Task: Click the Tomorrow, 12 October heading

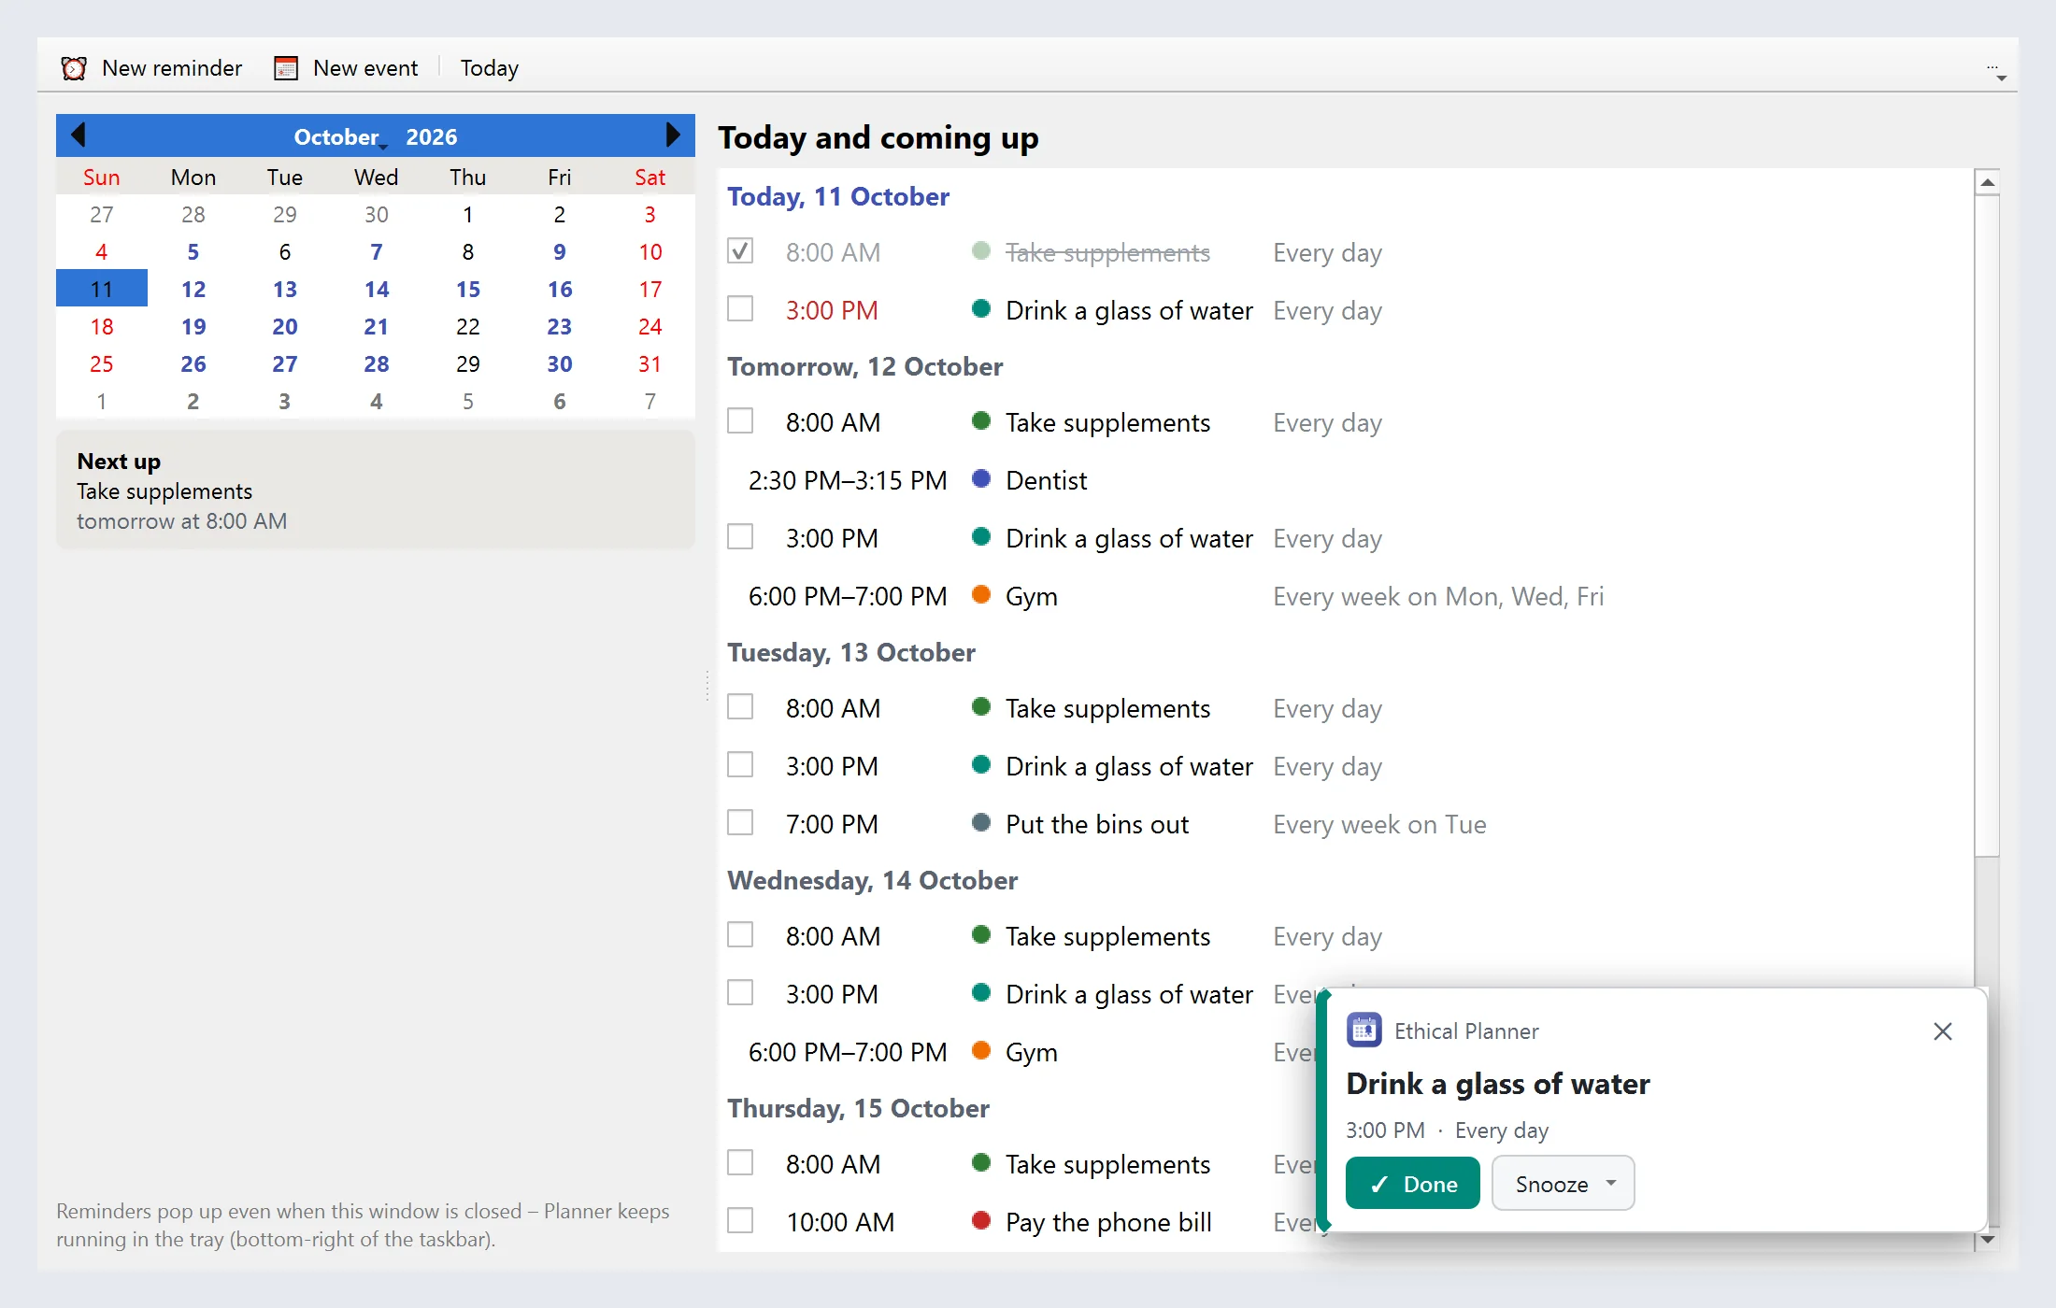Action: (864, 366)
